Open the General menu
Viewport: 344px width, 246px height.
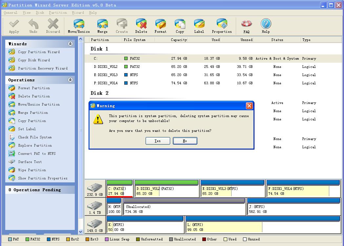click(10, 13)
